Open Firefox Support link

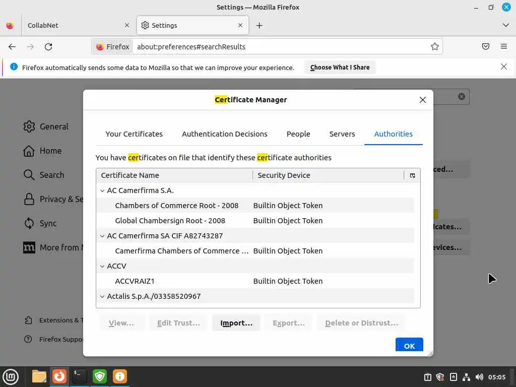click(x=54, y=339)
